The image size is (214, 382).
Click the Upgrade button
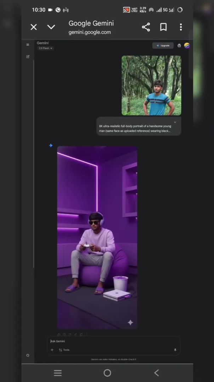pos(163,45)
